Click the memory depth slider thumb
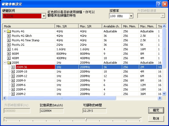 tap(86, 119)
